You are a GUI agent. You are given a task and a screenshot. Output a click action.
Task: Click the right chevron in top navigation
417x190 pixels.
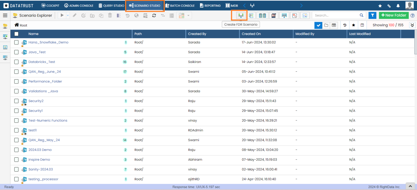pyautogui.click(x=301, y=5)
